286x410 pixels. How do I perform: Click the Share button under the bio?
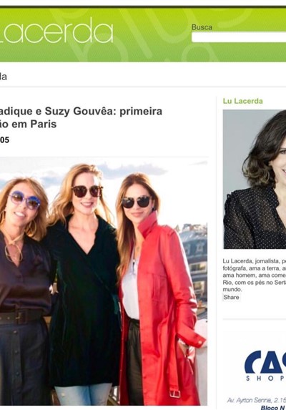[x=231, y=297]
